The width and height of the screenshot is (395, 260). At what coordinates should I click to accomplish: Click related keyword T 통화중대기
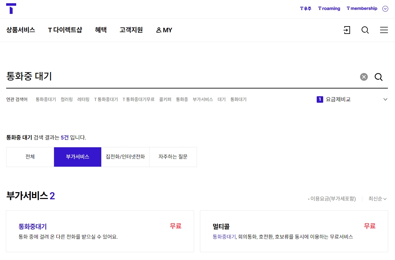coord(106,99)
